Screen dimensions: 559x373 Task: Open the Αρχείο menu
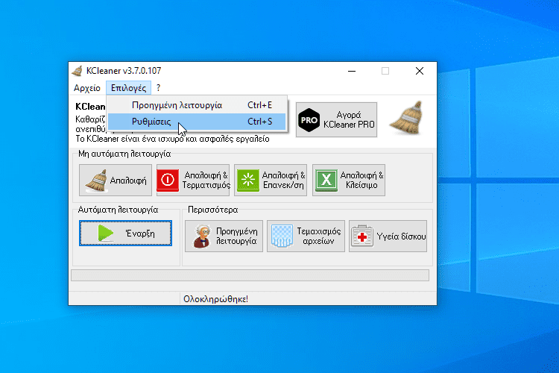pyautogui.click(x=87, y=88)
